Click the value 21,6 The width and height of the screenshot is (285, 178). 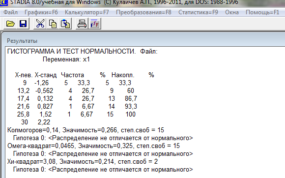pyautogui.click(x=23, y=106)
